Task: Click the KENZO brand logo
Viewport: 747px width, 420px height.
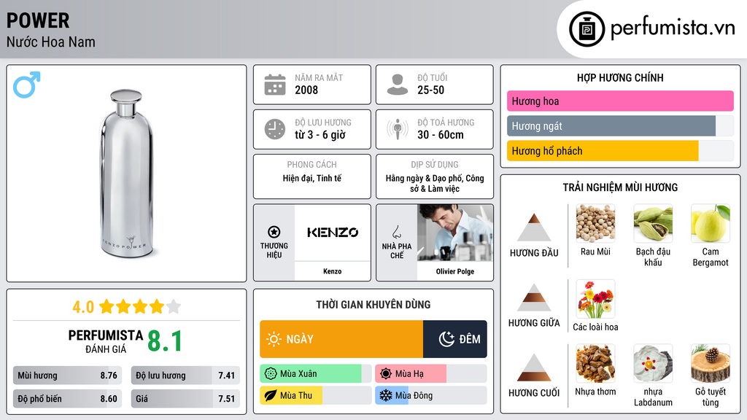Action: point(333,233)
